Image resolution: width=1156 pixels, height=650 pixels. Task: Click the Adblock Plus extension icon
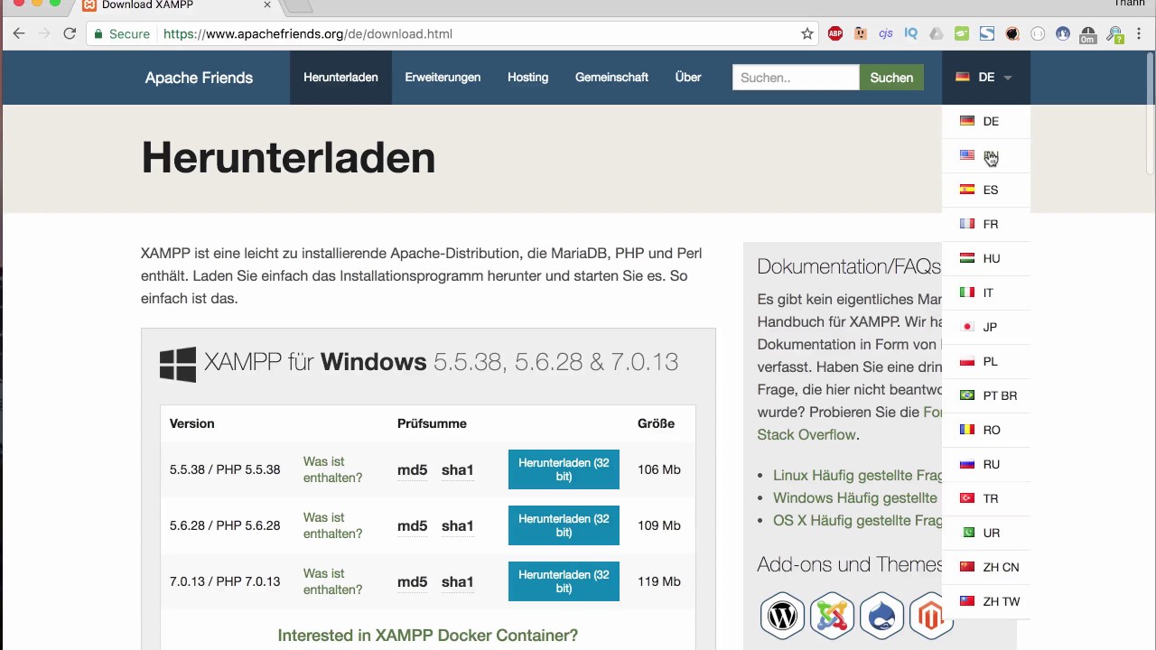(x=835, y=33)
